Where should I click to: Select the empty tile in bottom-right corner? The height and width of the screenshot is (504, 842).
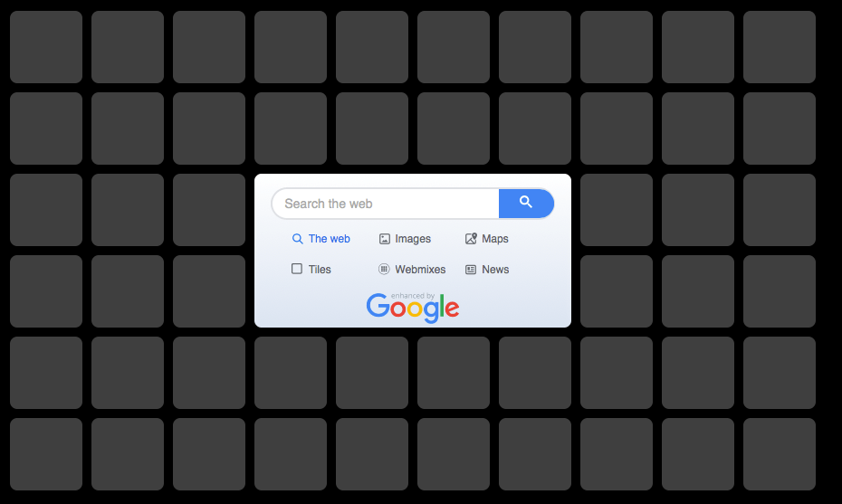(780, 454)
